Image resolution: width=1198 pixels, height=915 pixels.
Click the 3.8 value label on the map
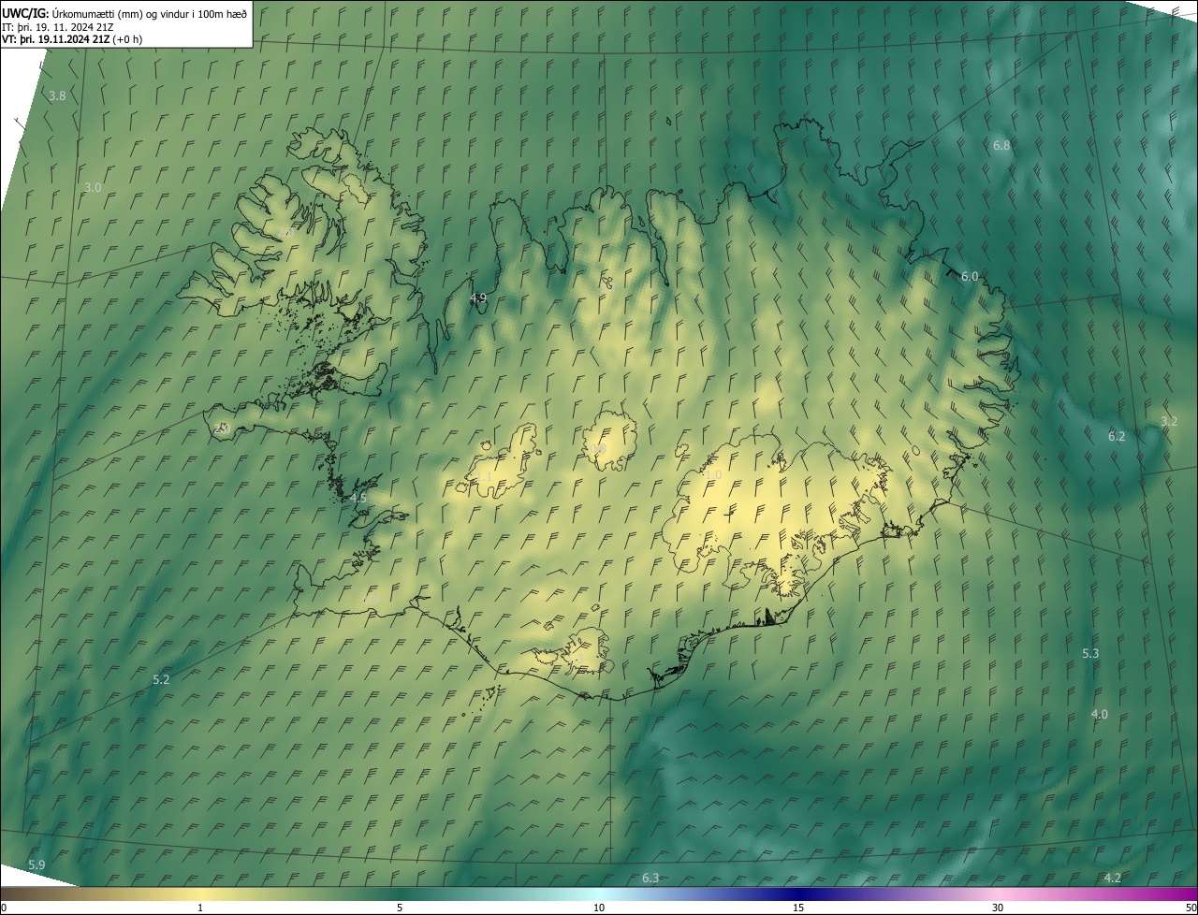point(57,96)
